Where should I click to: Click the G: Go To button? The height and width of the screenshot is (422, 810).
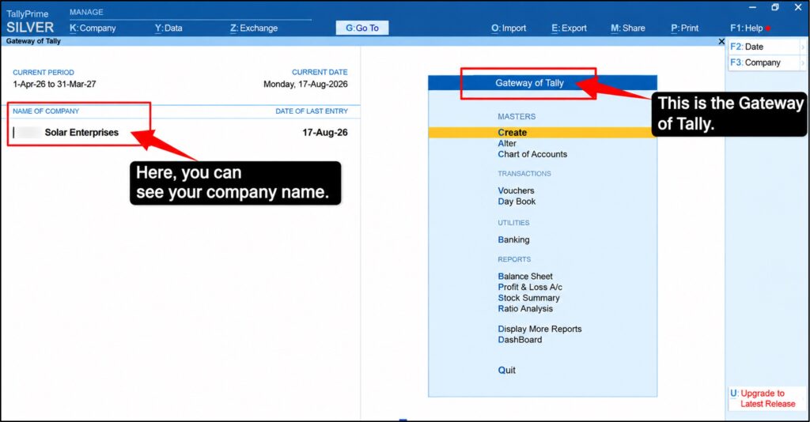point(362,28)
